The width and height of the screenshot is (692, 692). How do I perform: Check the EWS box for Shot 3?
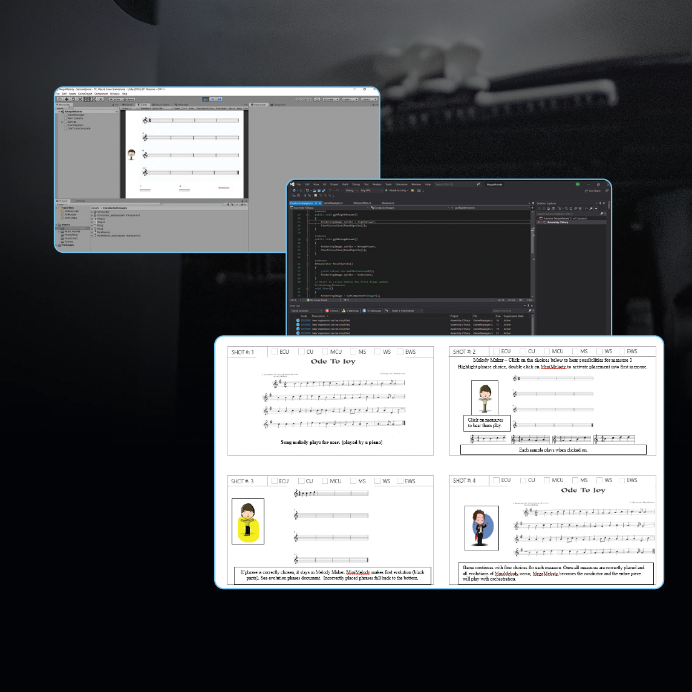(x=400, y=481)
